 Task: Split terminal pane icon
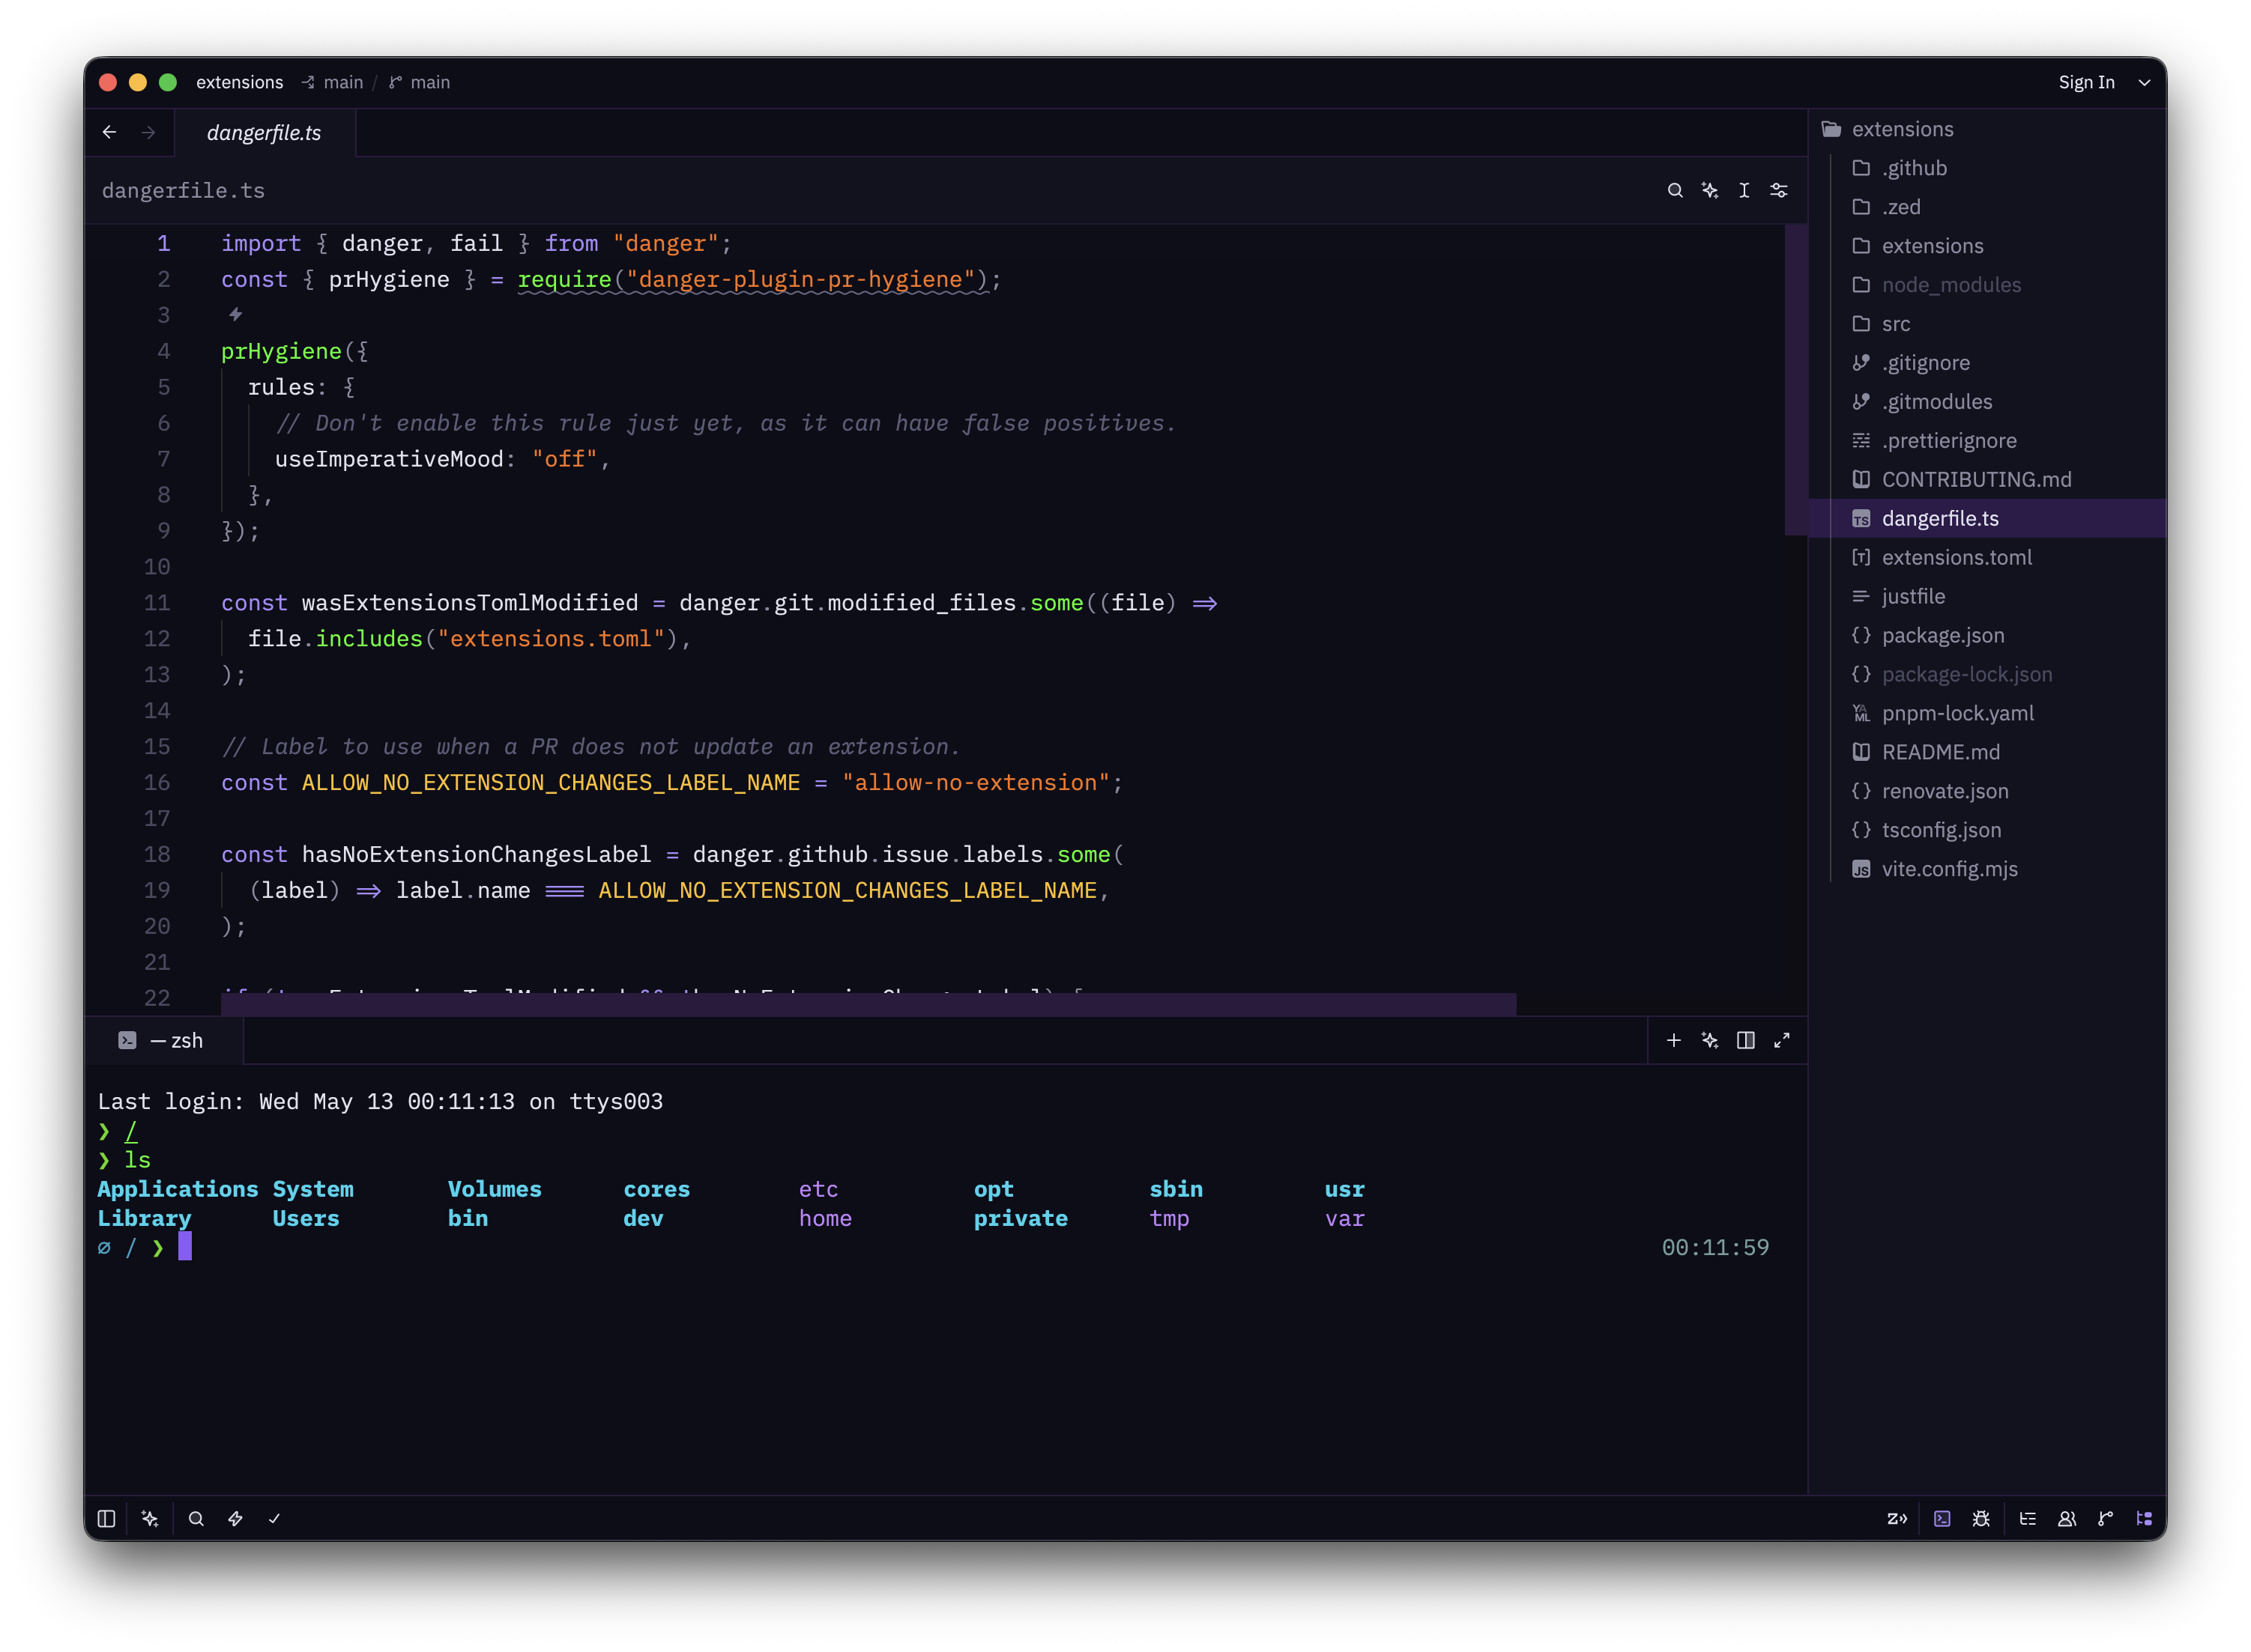tap(1746, 1041)
